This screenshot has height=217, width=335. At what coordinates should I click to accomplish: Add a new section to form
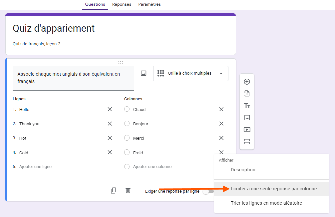click(247, 142)
